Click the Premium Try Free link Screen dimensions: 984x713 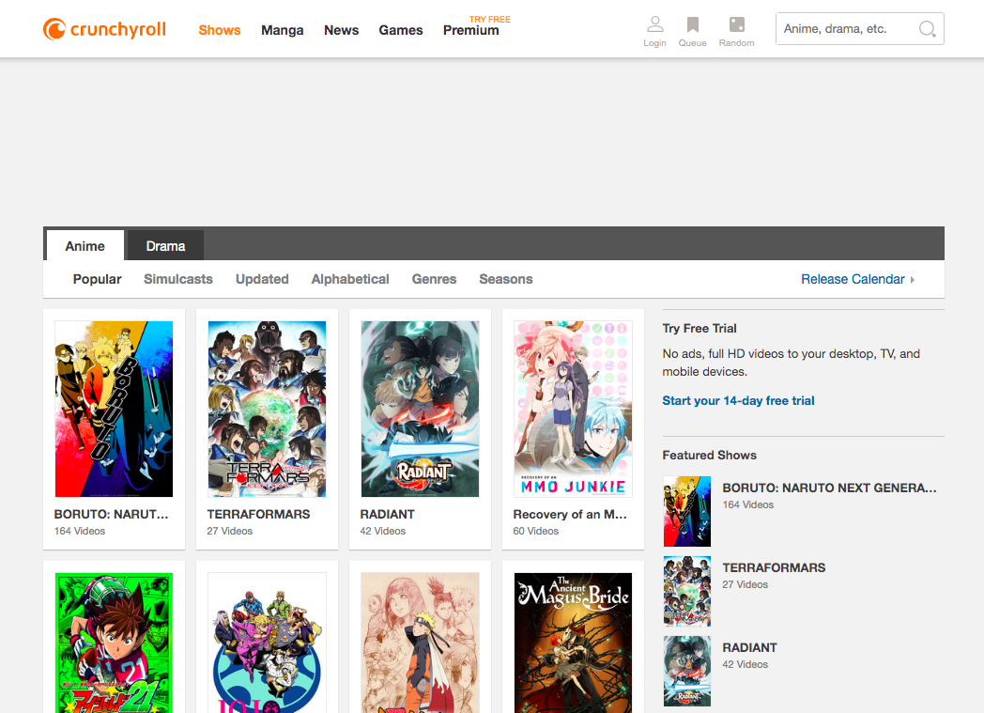pyautogui.click(x=470, y=30)
